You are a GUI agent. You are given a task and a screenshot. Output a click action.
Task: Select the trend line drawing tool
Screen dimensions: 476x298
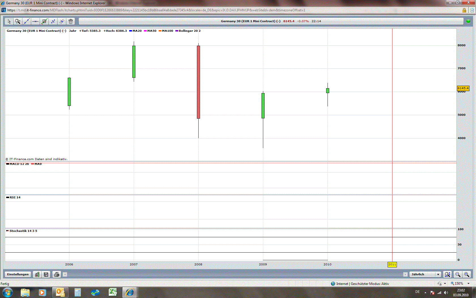point(27,21)
